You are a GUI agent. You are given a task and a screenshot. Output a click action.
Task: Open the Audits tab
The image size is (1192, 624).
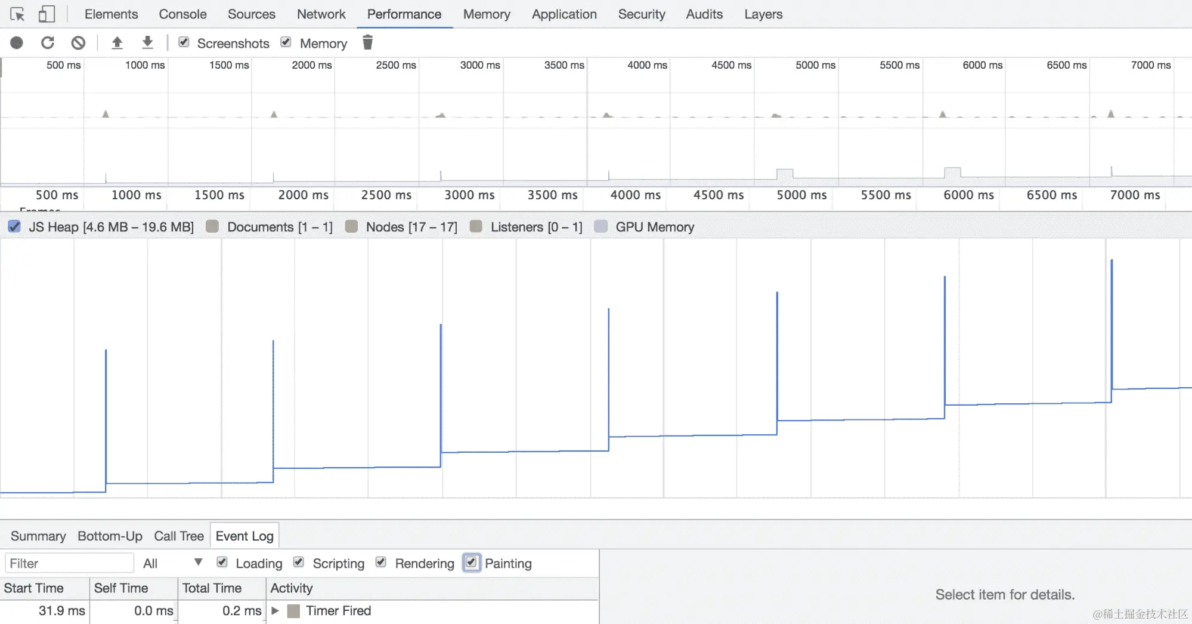pos(704,14)
